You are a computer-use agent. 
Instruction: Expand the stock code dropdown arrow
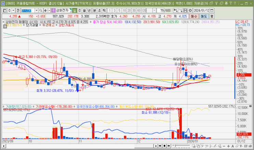coord(37,11)
